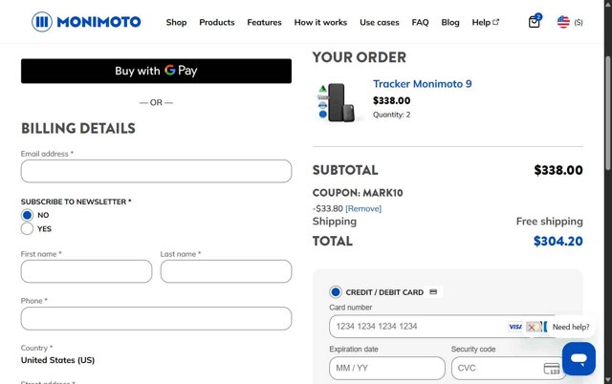Go to the Blog

[450, 22]
